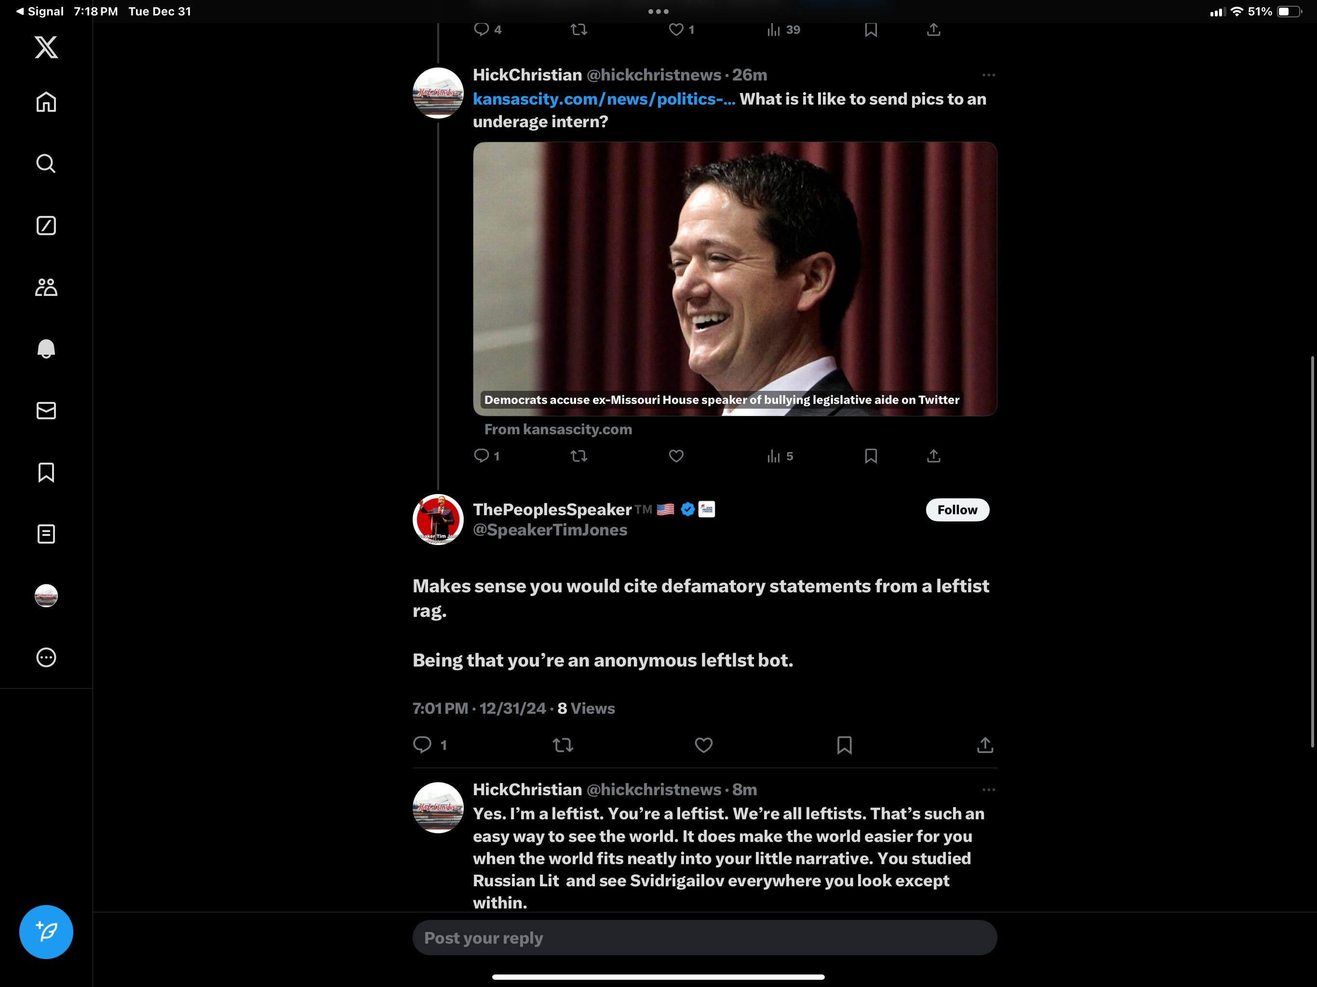Open Direct Messages envelope
This screenshot has width=1317, height=987.
click(x=46, y=411)
